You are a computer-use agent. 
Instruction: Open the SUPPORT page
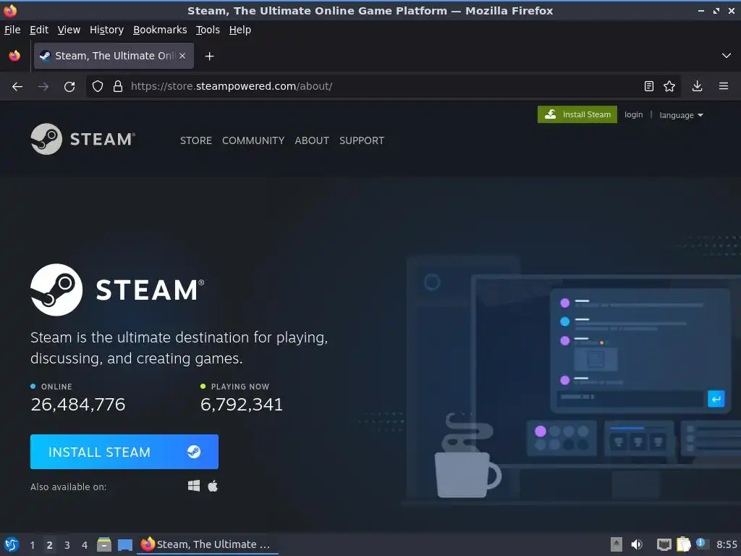362,140
